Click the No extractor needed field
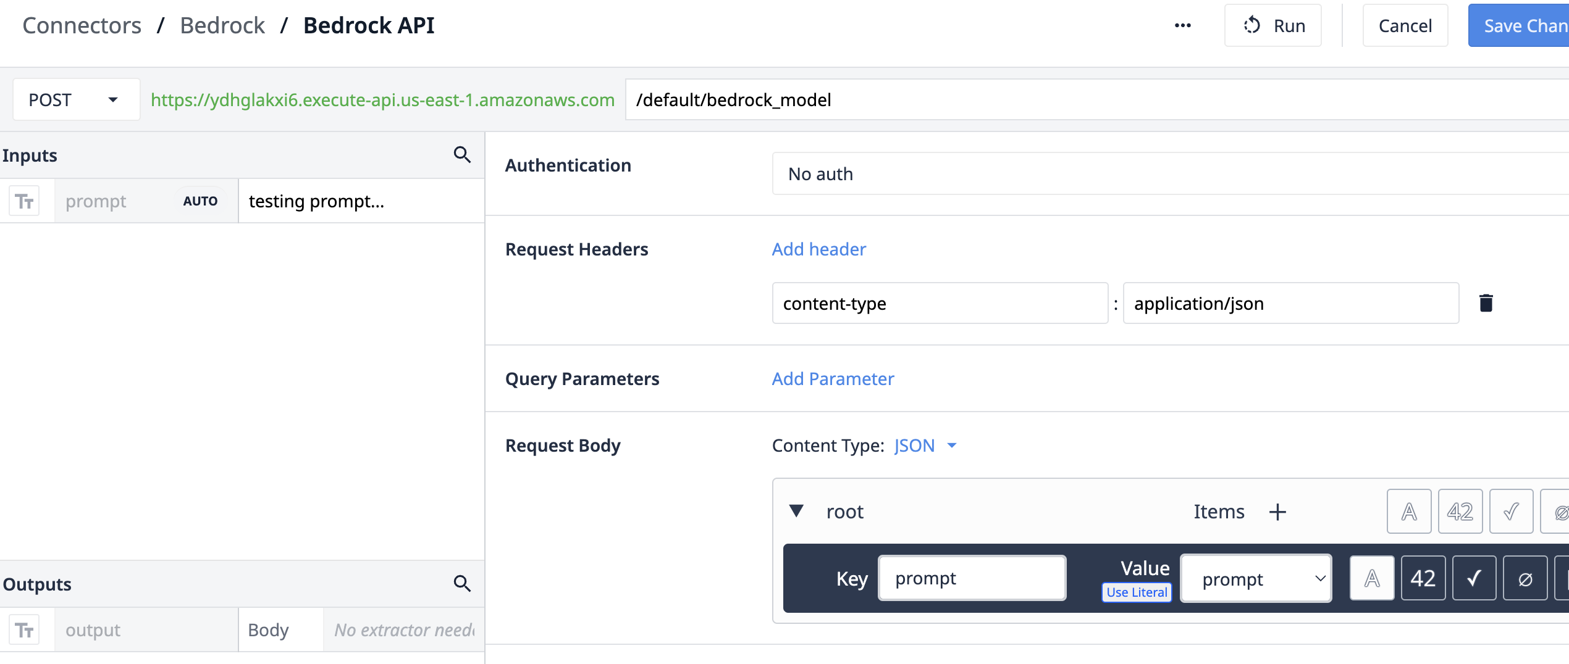 (x=404, y=630)
